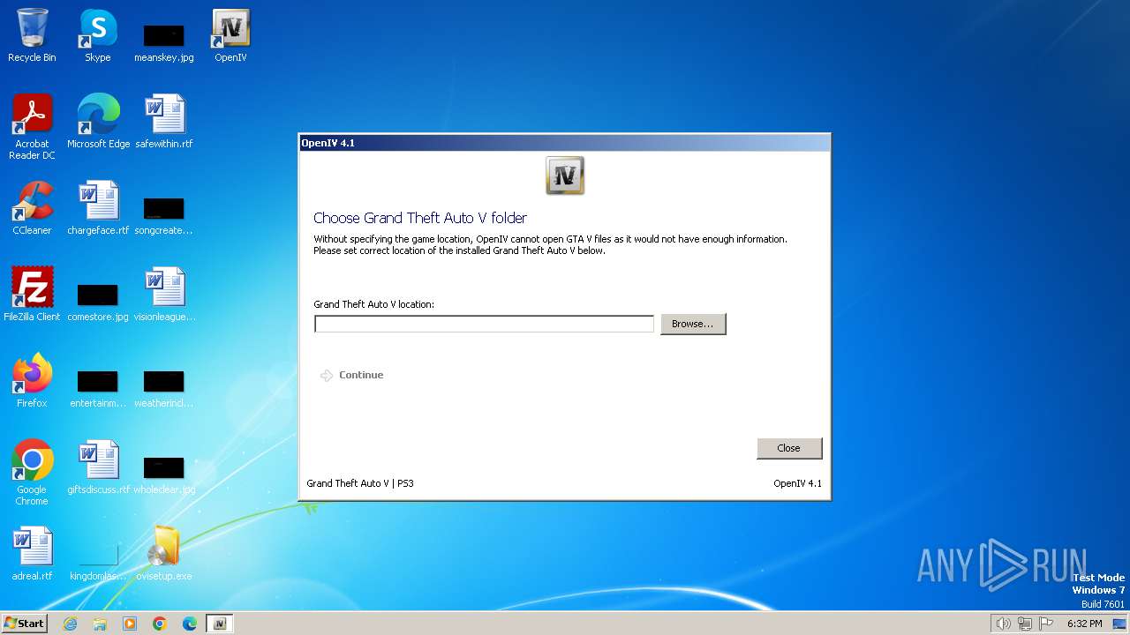
Task: Close the OpenIV setup dialog
Action: point(789,448)
